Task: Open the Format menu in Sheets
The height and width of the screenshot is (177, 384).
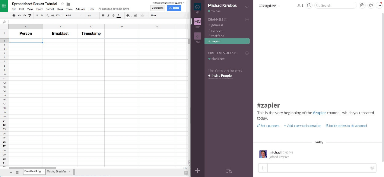Action: coord(50,9)
